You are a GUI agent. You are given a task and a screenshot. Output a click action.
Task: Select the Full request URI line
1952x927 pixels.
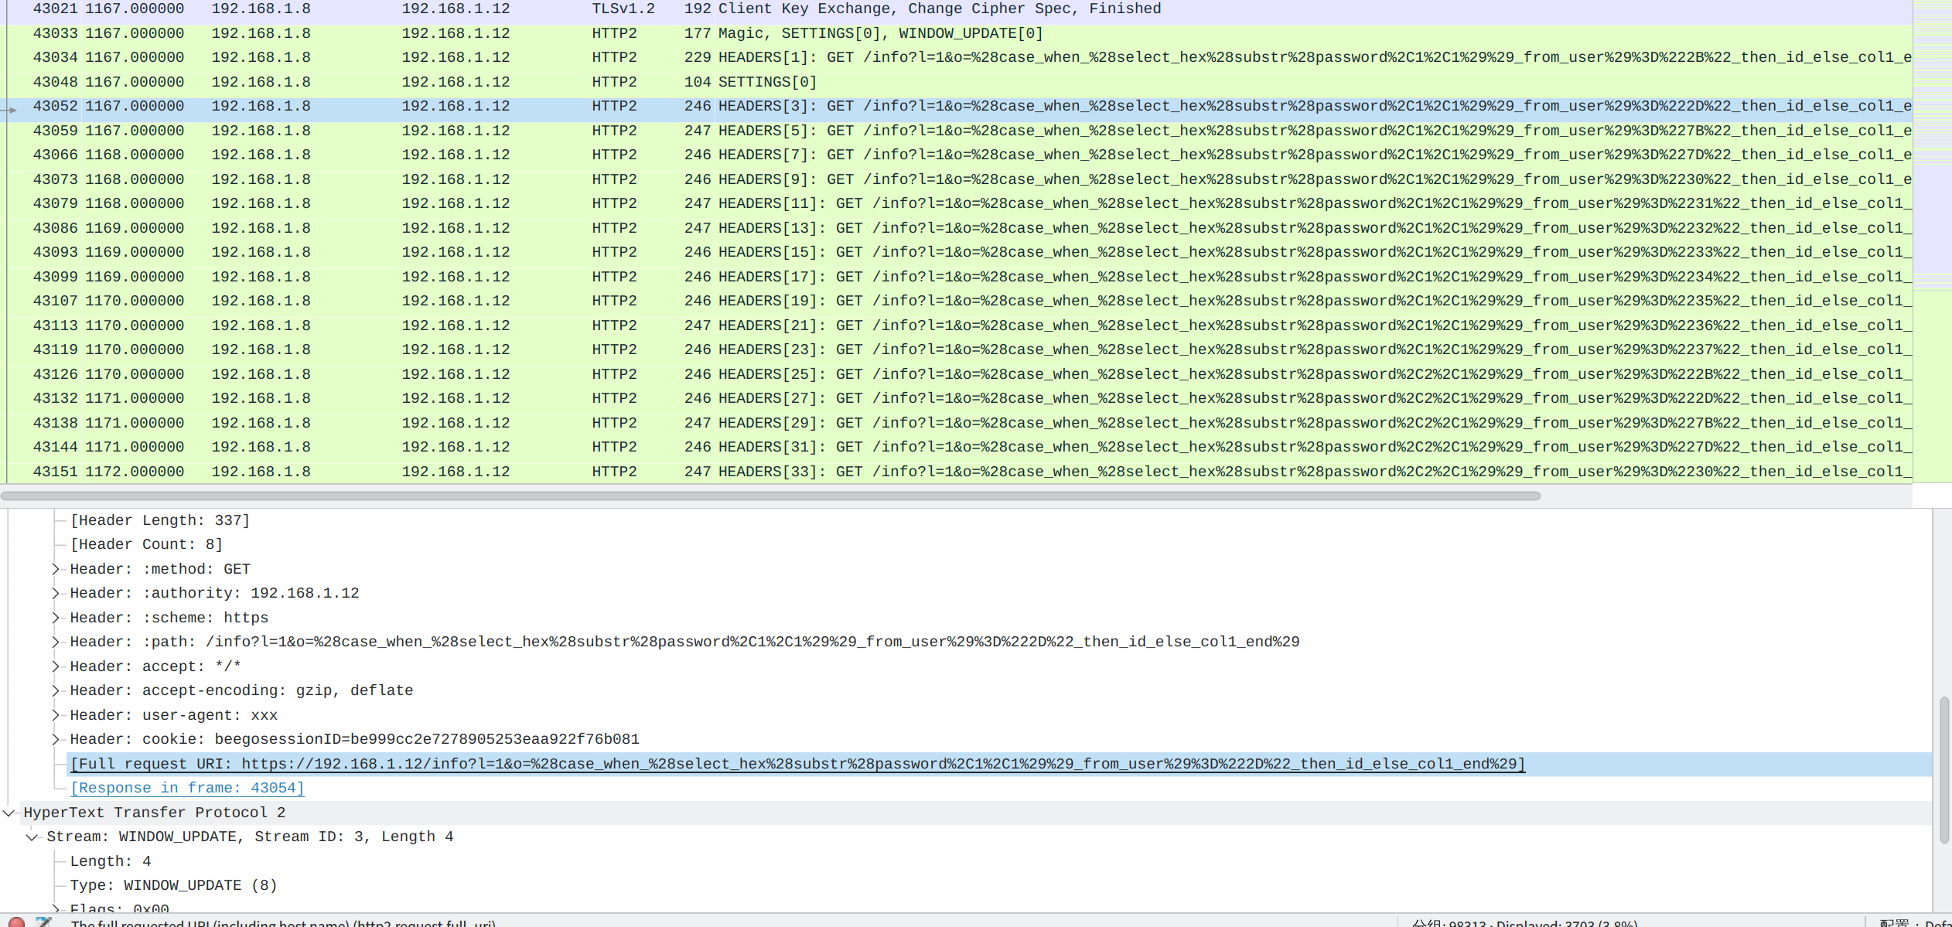click(x=797, y=764)
